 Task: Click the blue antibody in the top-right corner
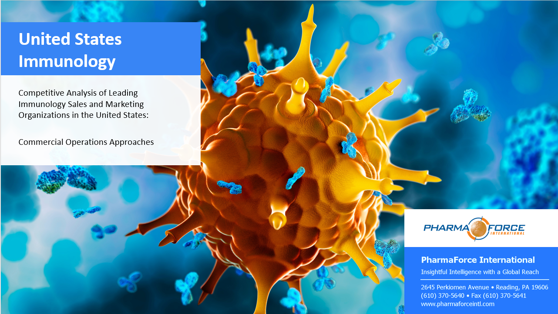[x=437, y=43]
